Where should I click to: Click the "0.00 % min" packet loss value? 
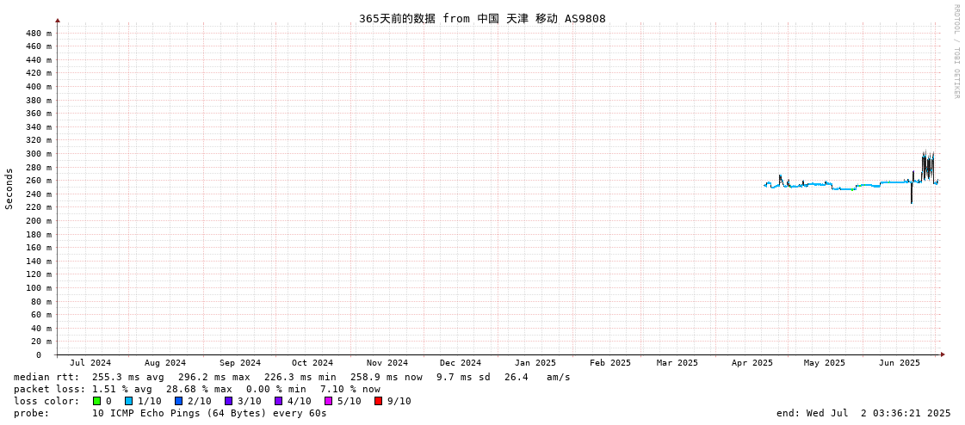[x=276, y=389]
